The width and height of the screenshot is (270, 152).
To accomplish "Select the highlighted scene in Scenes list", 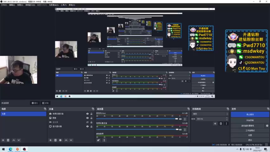I will [x=23, y=114].
